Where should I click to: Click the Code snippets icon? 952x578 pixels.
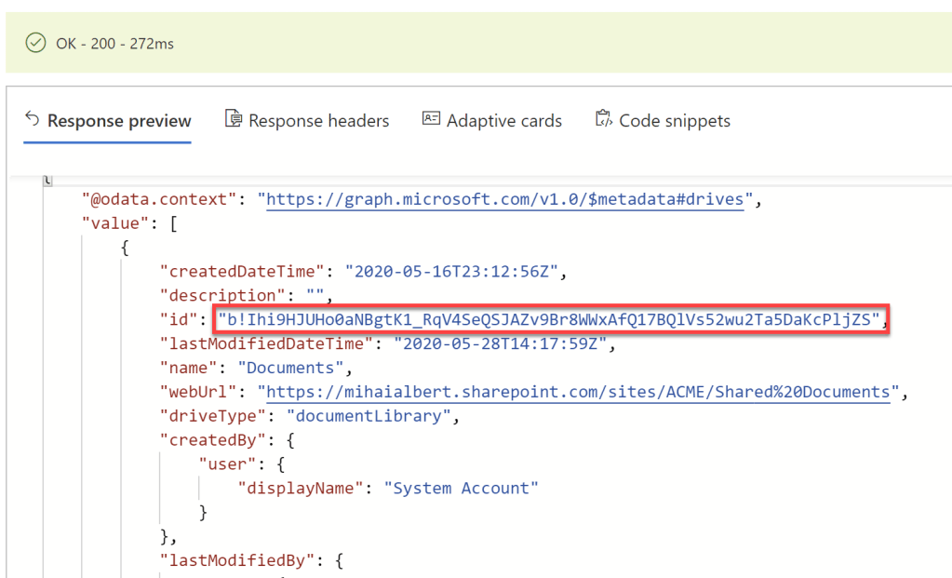604,119
